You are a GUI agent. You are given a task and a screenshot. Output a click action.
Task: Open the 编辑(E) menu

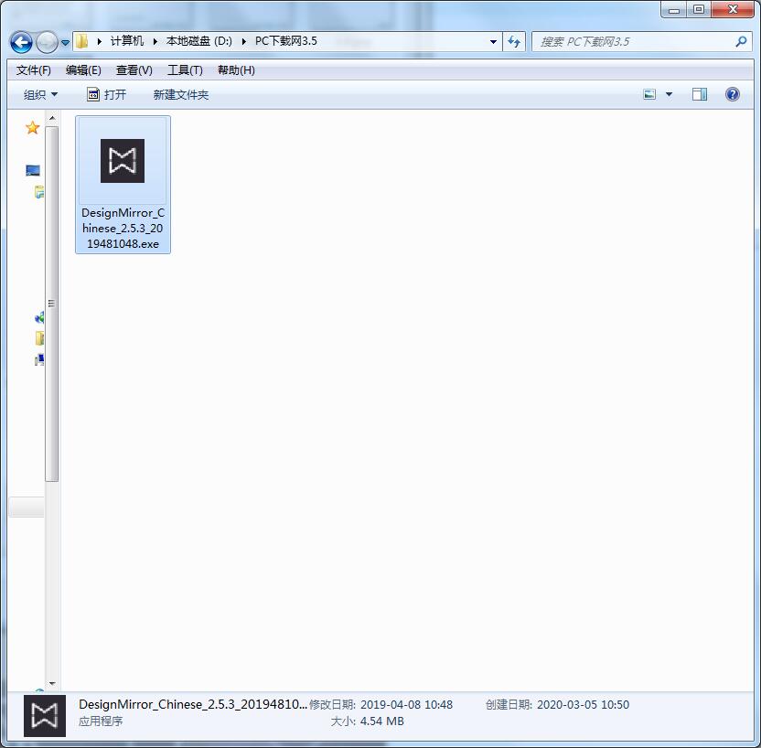coord(83,70)
